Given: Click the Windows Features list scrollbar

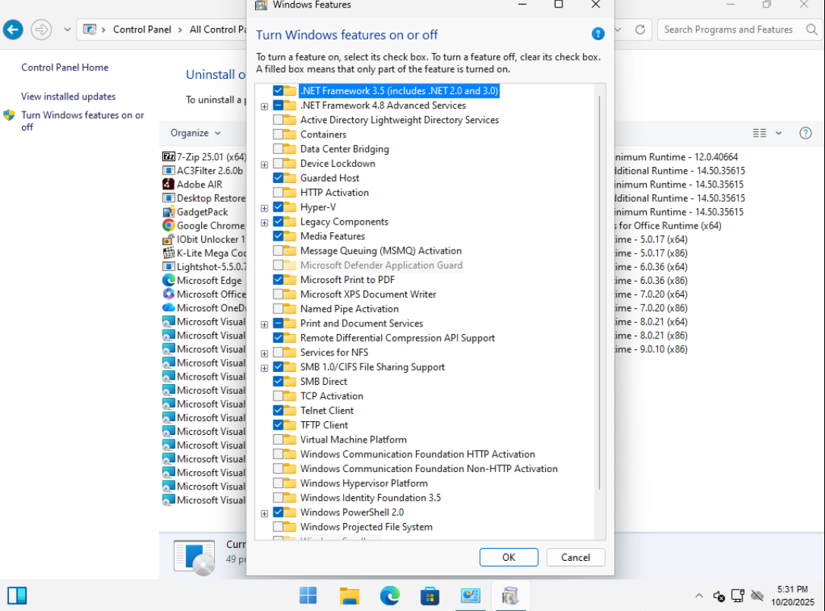Looking at the screenshot, I should [x=600, y=293].
